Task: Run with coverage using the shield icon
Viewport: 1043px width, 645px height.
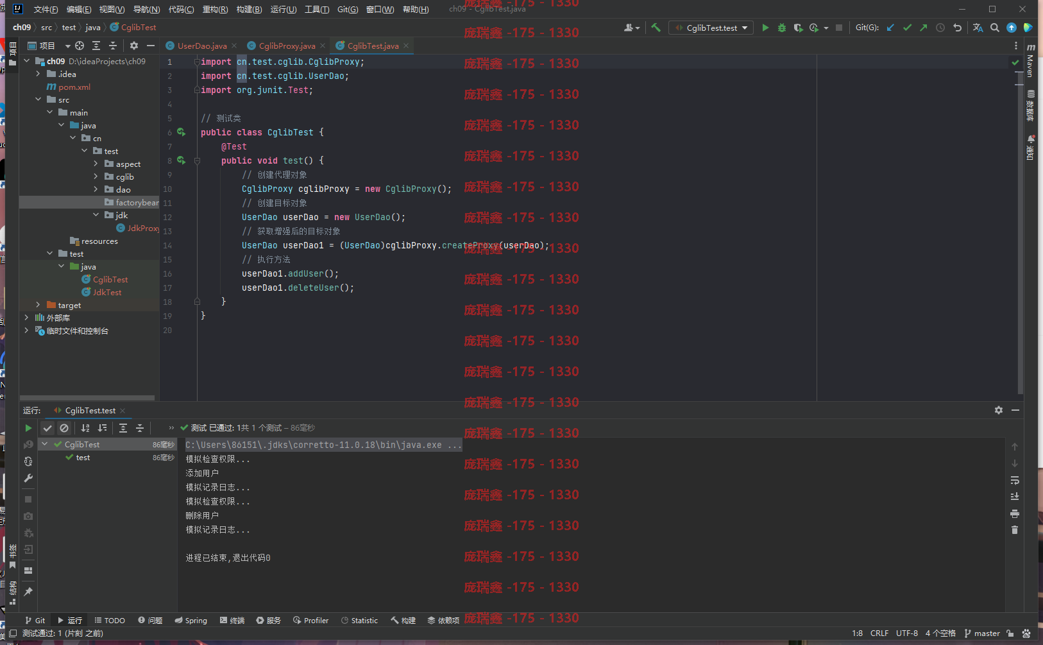Action: (798, 28)
